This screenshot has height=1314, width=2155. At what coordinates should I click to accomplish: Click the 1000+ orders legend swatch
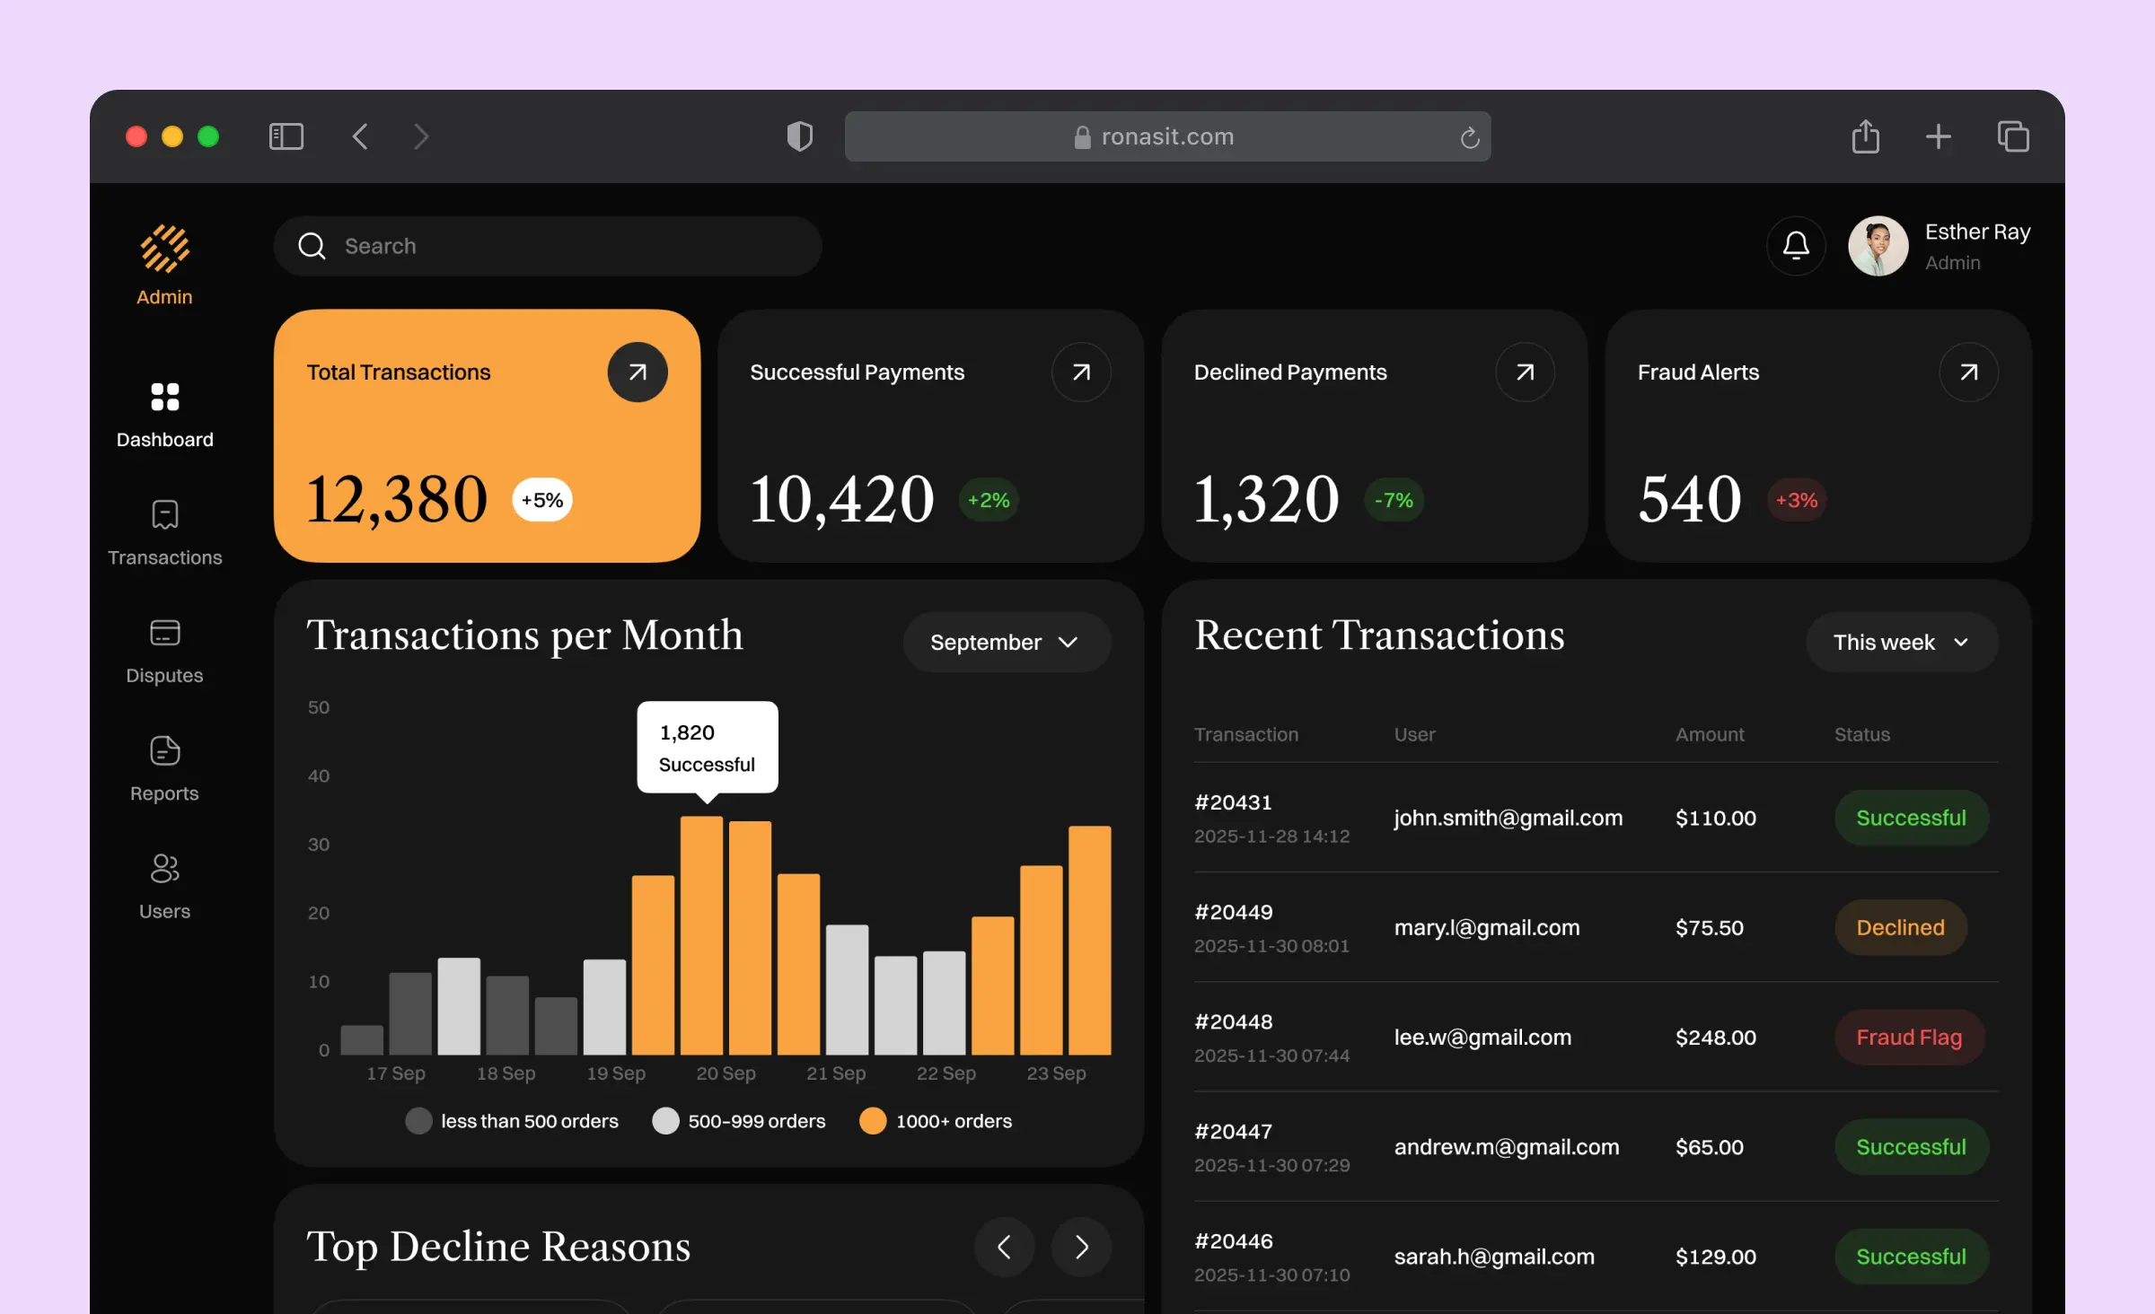(873, 1121)
